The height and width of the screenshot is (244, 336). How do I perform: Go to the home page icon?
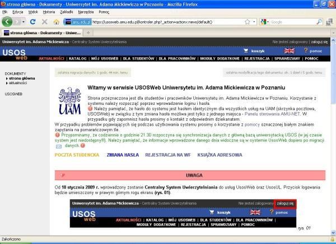(x=57, y=22)
